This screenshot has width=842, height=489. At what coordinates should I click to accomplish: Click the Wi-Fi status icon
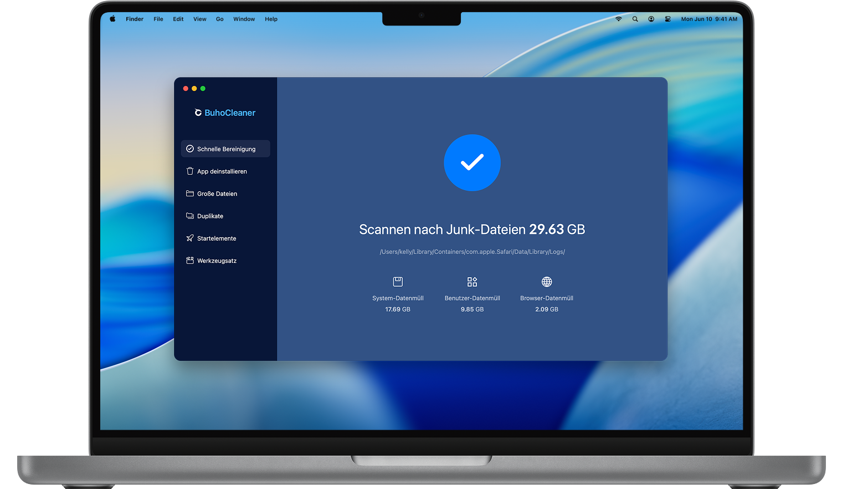pos(619,19)
